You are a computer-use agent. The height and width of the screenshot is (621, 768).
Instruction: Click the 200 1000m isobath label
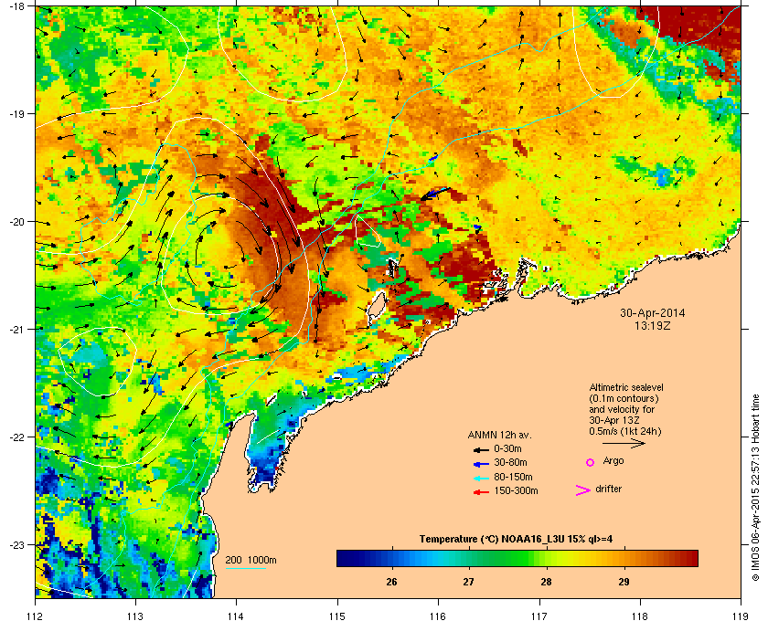point(251,561)
